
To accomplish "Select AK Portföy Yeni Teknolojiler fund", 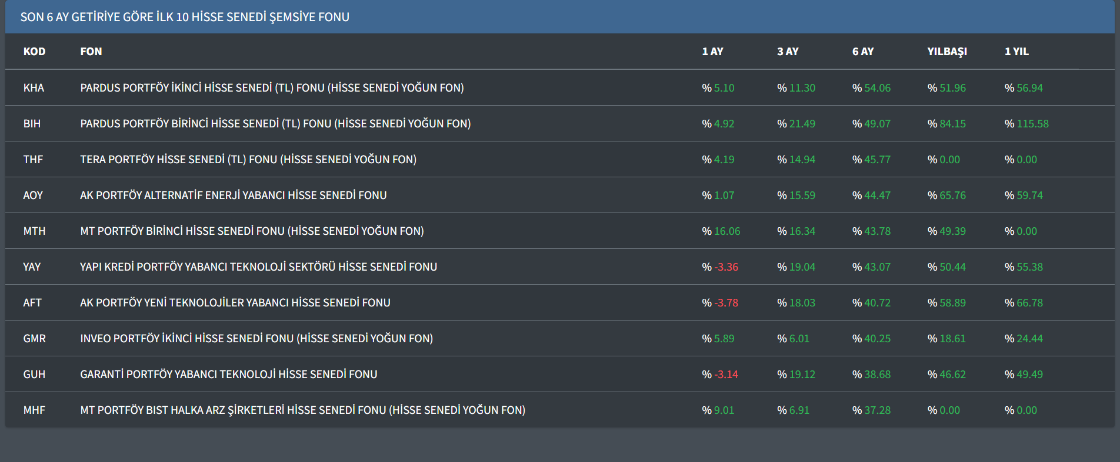I will (235, 303).
